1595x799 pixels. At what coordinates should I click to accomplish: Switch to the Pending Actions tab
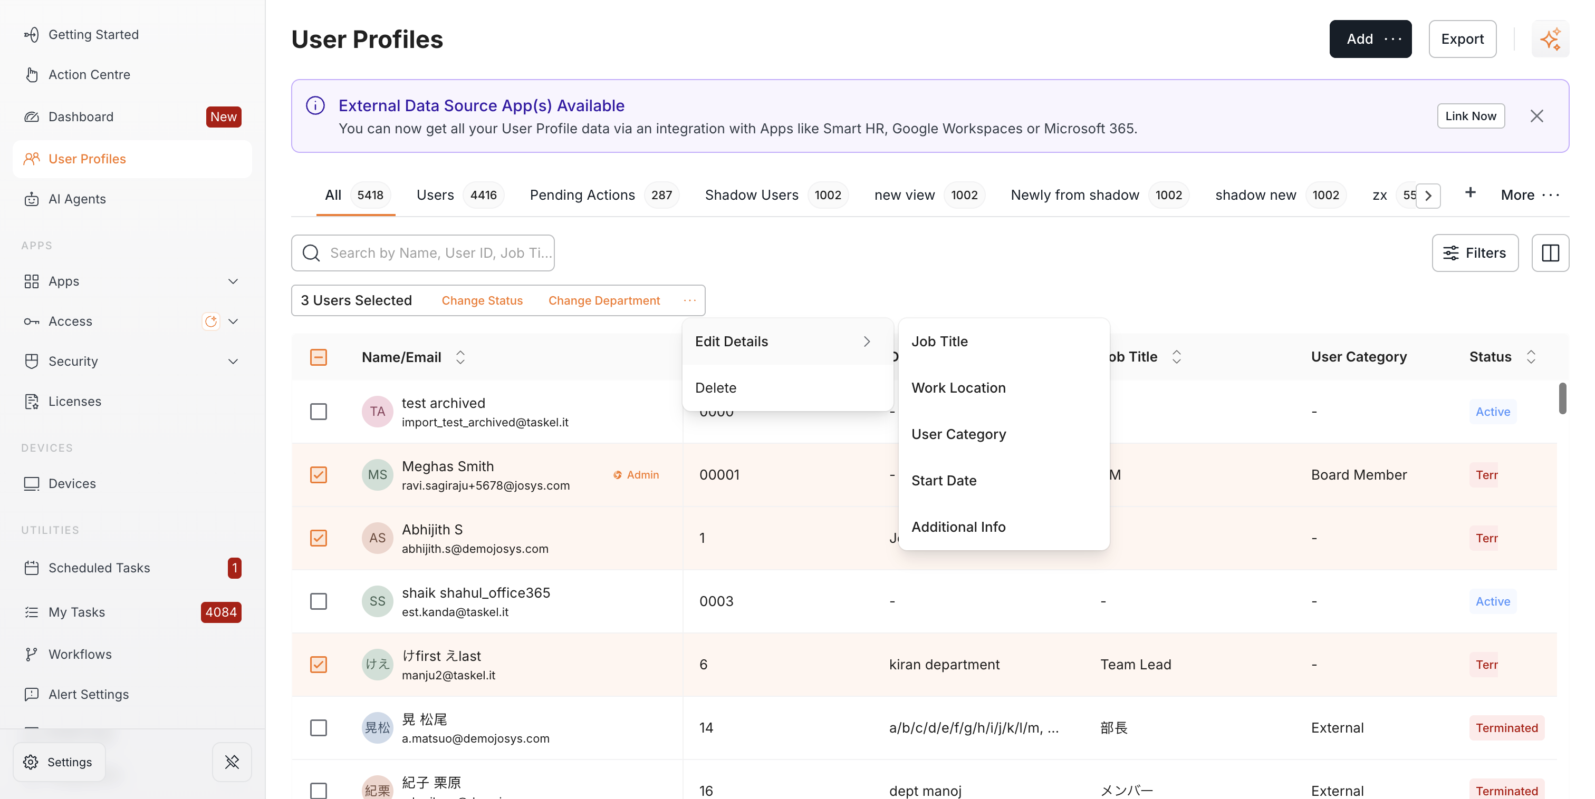tap(604, 195)
